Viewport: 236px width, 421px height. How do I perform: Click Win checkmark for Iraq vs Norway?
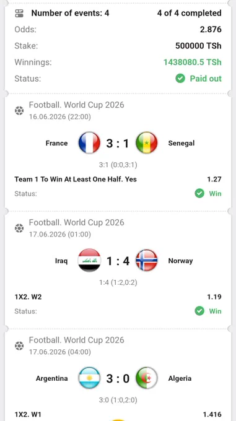199,311
